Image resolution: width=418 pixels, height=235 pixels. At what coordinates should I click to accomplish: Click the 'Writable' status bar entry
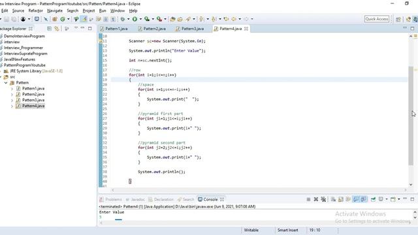pos(251,230)
